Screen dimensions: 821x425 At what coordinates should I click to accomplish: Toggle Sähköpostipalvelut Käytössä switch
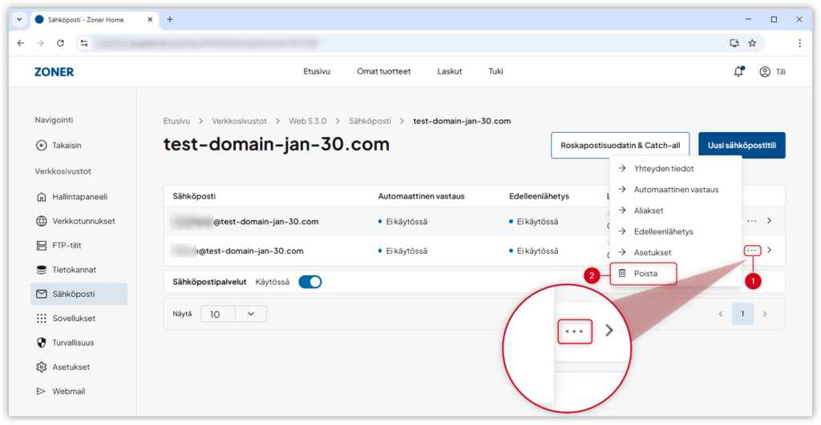pos(309,282)
